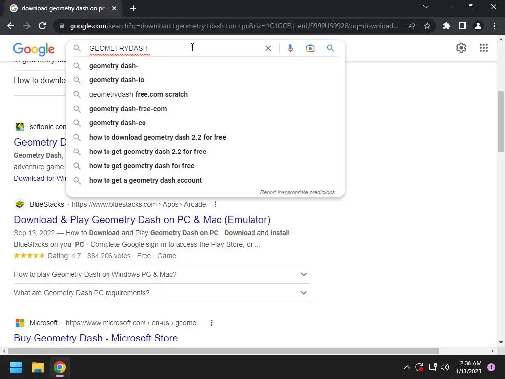Click the softonic.com favicon
Screen dimensions: 505x379
point(20,127)
